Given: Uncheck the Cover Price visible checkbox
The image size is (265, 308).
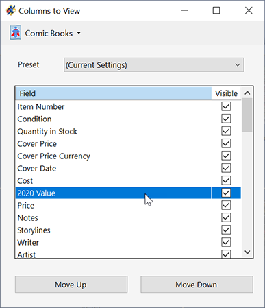Looking at the screenshot, I should click(x=226, y=143).
